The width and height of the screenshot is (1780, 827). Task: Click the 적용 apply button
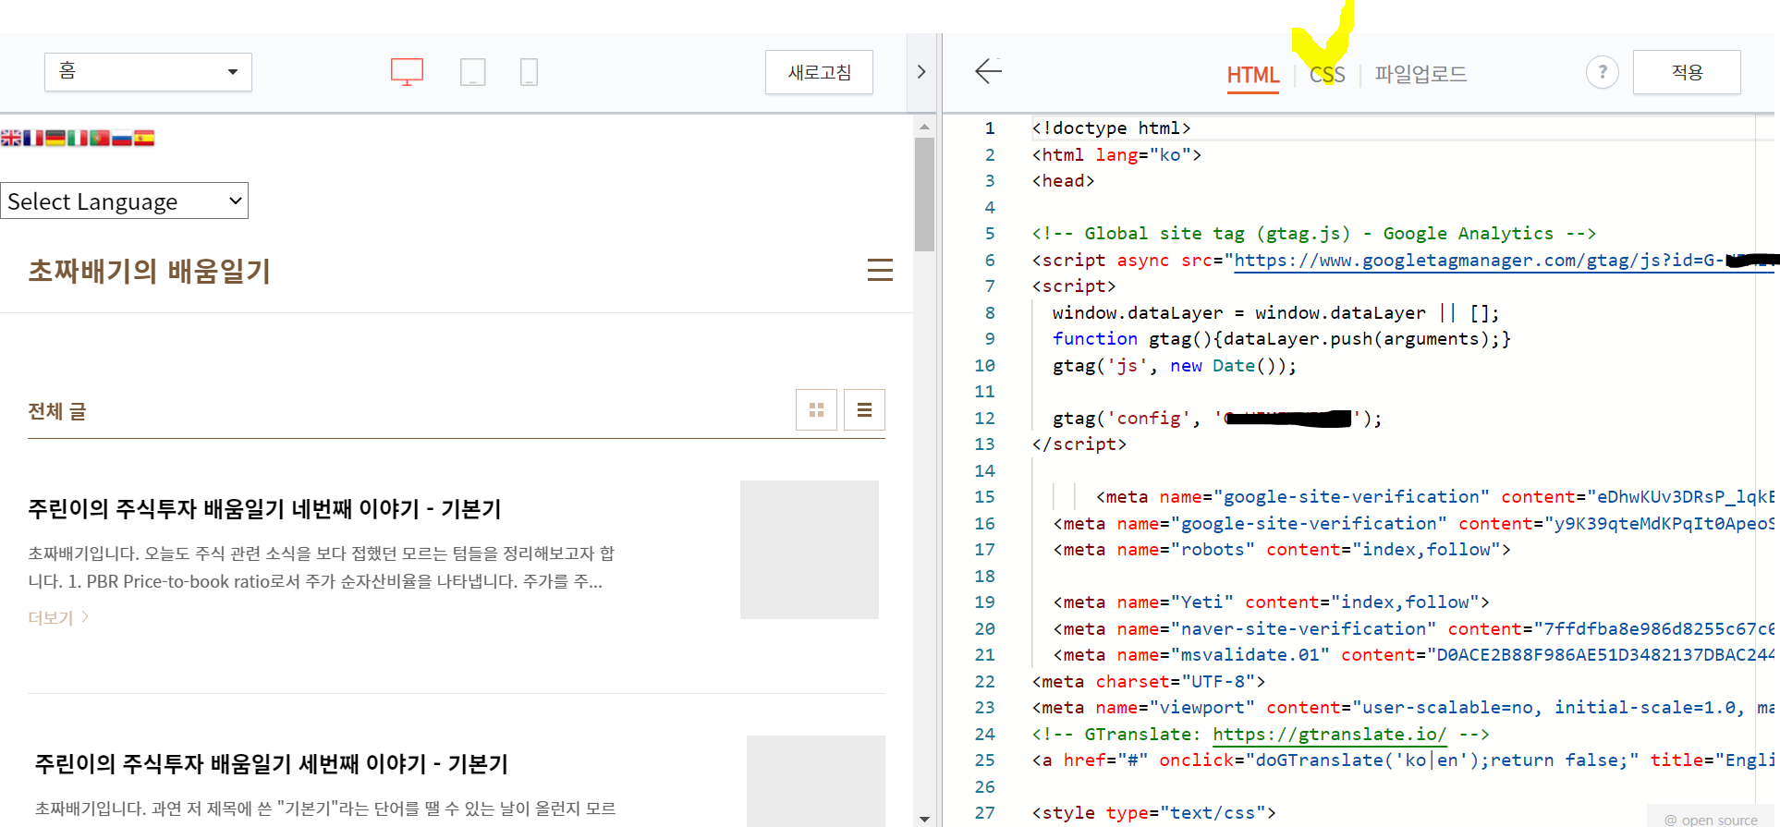coord(1687,72)
